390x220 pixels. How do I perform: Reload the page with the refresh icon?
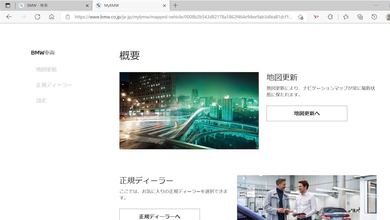tap(37, 17)
